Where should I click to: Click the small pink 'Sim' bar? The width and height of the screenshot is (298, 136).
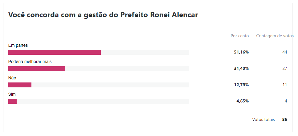[12, 101]
